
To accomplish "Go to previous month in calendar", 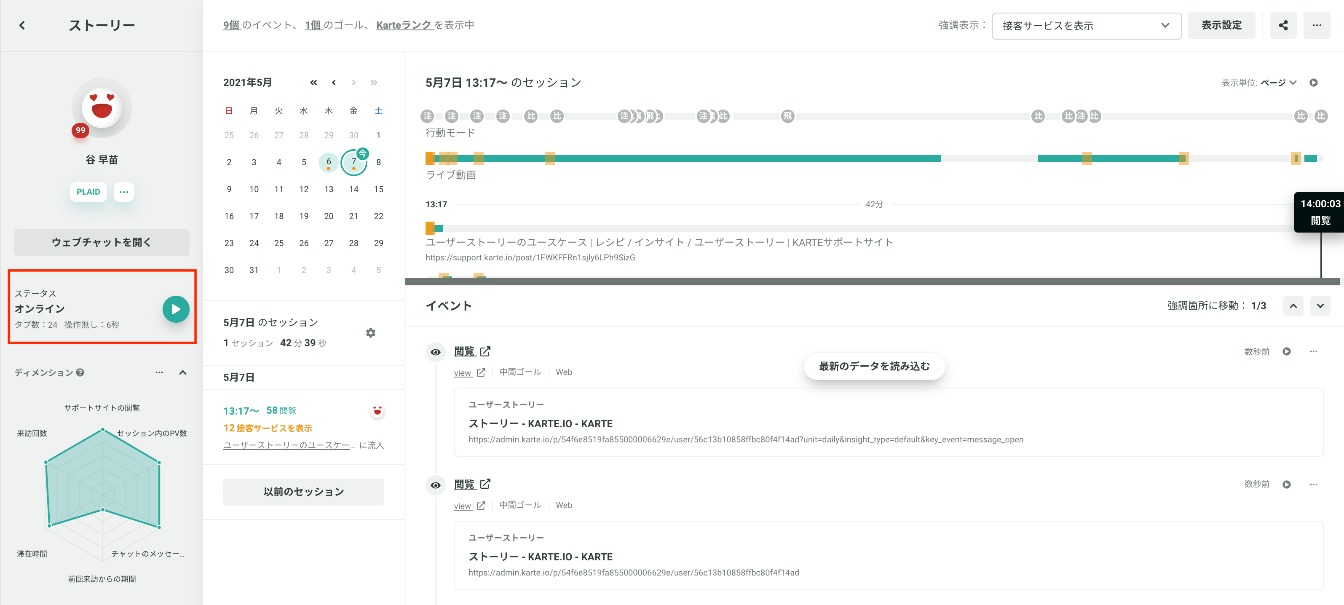I will point(334,83).
